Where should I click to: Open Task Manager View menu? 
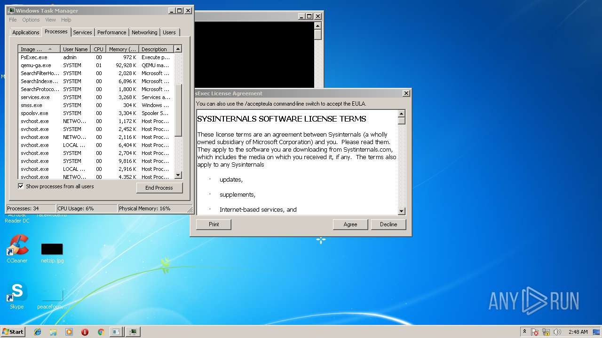(x=50, y=20)
